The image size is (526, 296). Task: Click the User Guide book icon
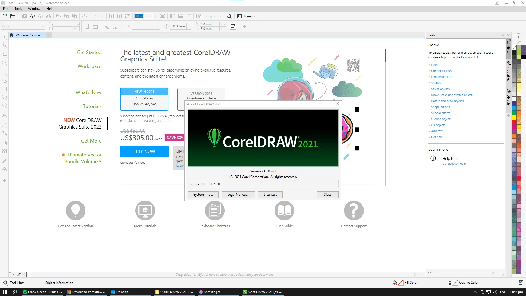click(284, 210)
